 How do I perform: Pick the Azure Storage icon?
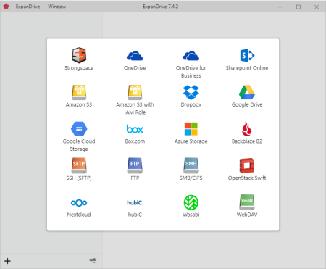(x=191, y=129)
